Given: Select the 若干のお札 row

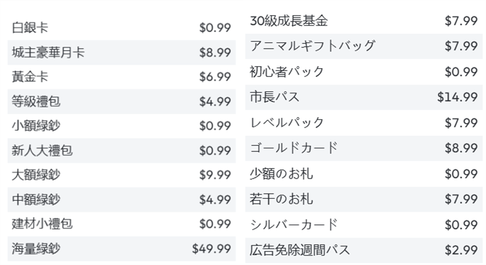Looking at the screenshot, I should pos(281,199).
